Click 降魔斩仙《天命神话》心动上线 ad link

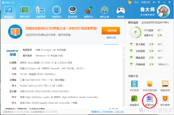pyautogui.click(x=107, y=112)
